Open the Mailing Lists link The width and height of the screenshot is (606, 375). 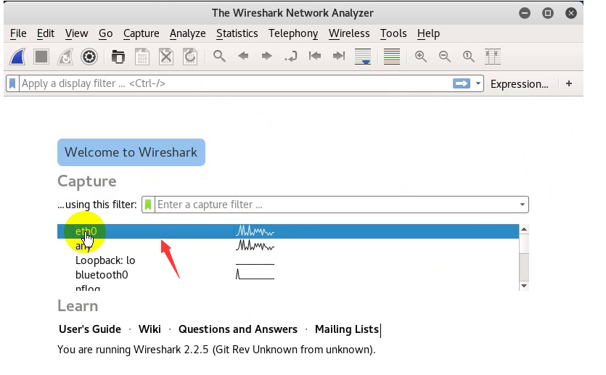pos(347,329)
